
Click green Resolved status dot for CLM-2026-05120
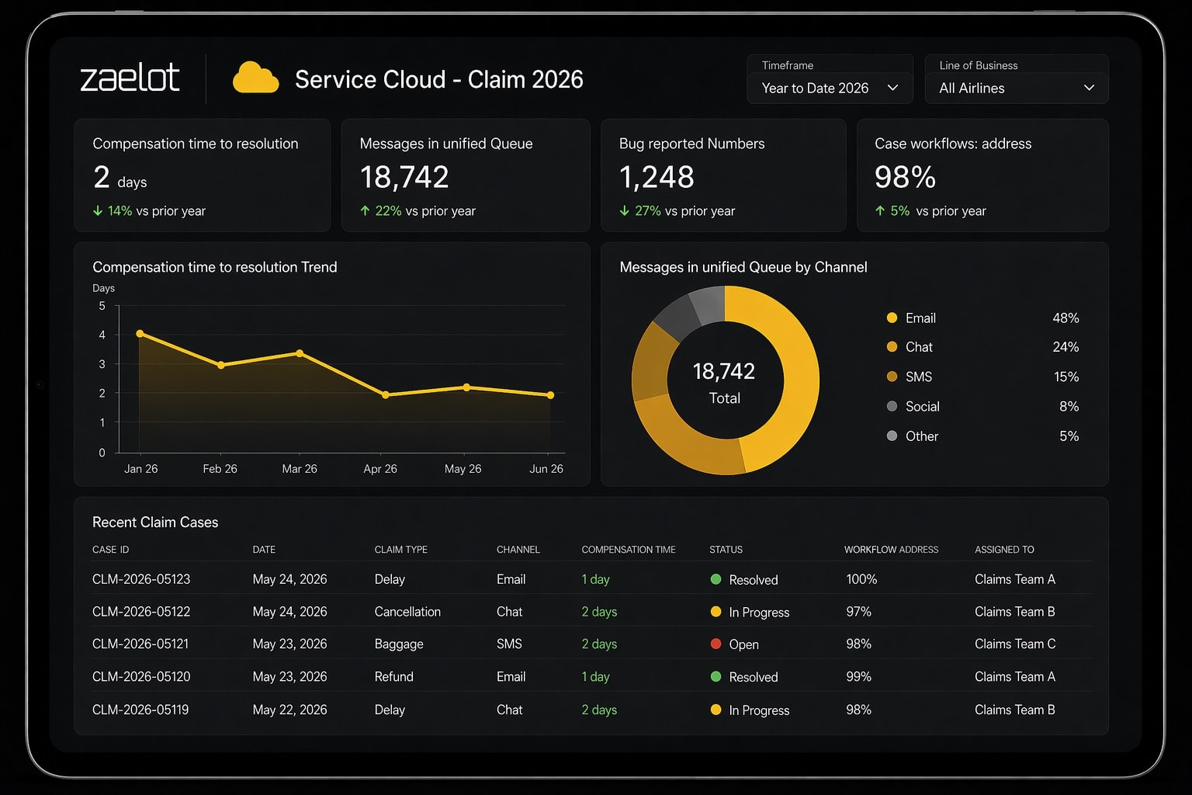[716, 676]
